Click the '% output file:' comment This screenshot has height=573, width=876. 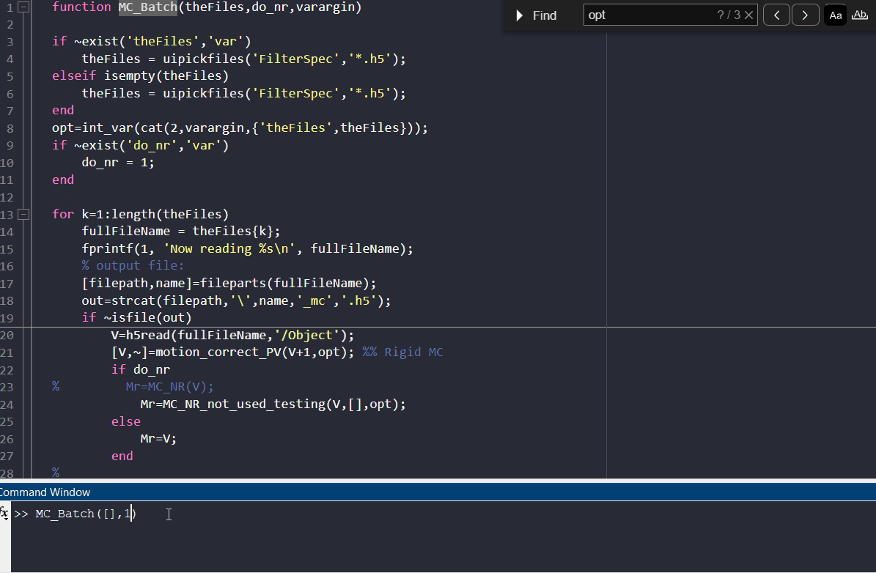point(133,266)
